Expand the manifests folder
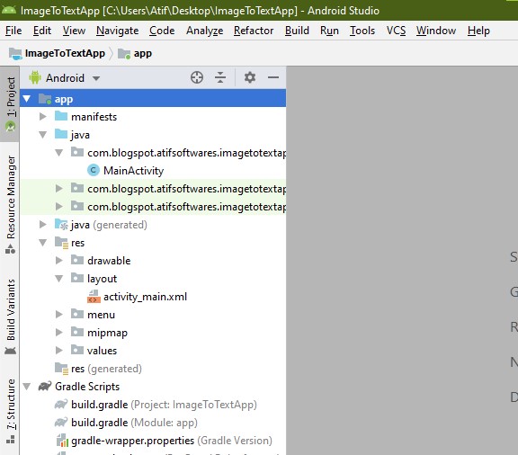 (42, 116)
